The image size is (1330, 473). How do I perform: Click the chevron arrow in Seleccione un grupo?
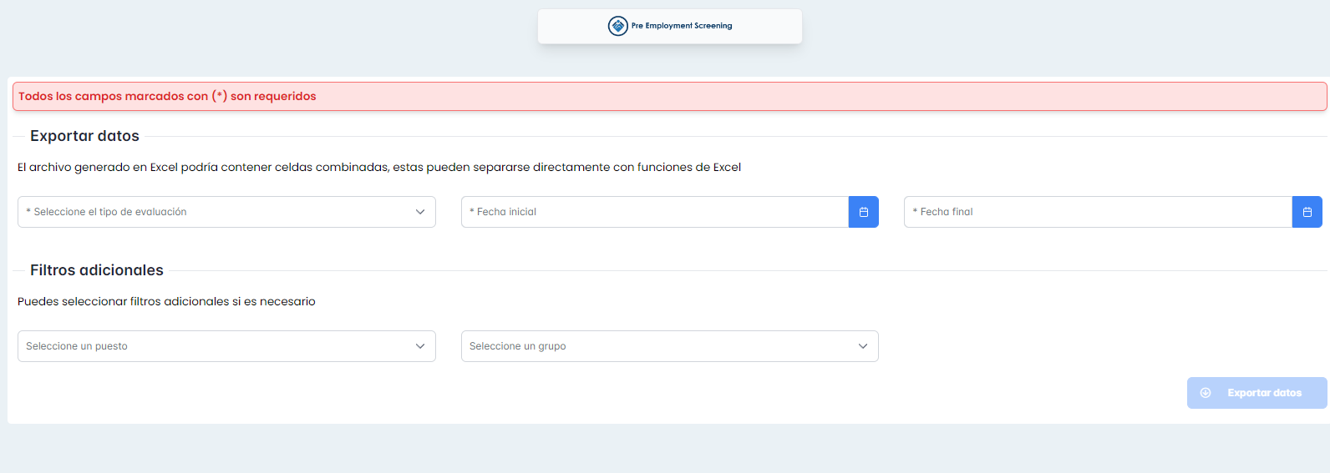[x=863, y=346]
